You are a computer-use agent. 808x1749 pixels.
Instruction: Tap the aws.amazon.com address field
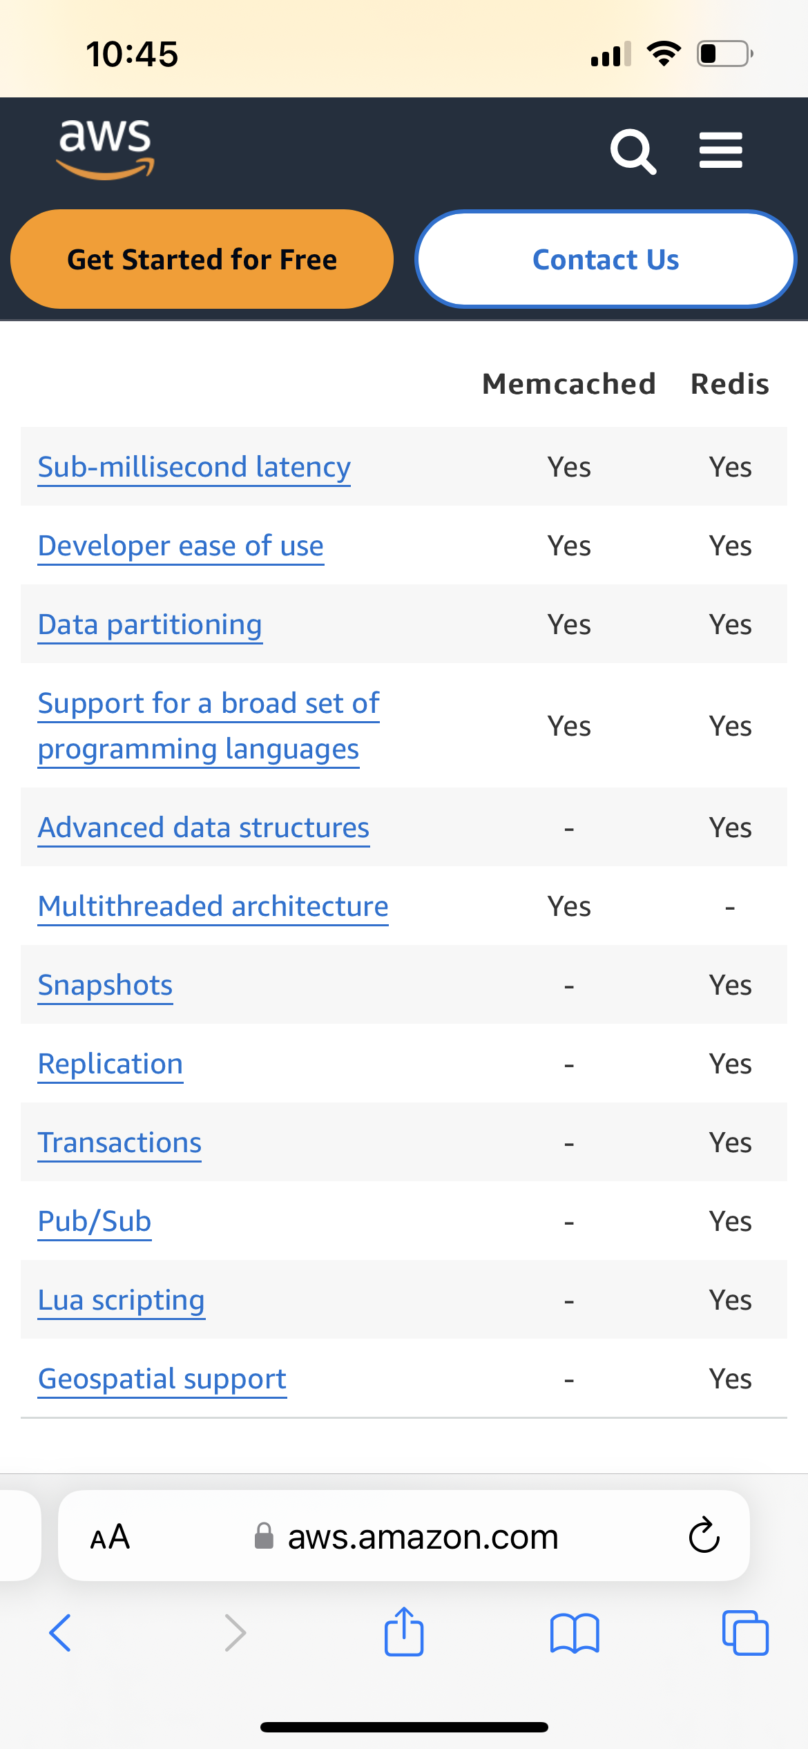(421, 1538)
